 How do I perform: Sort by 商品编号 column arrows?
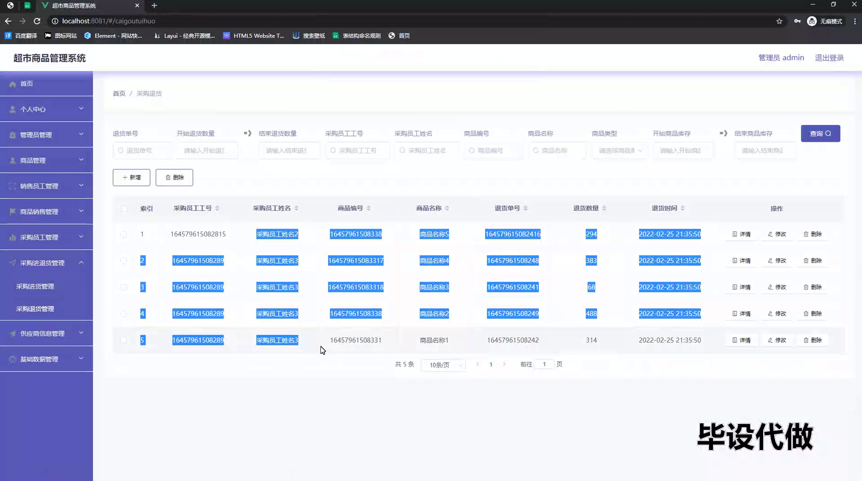(369, 208)
